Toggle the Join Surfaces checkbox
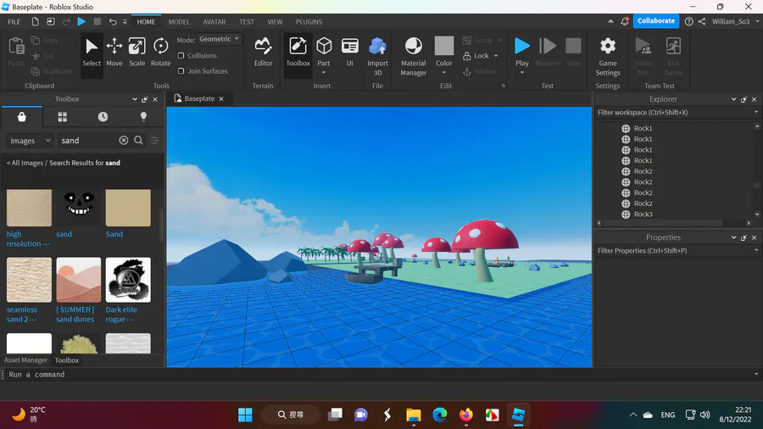This screenshot has width=763, height=429. (x=181, y=71)
